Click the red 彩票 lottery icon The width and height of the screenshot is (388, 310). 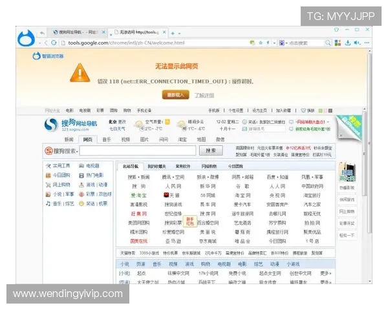81,194
